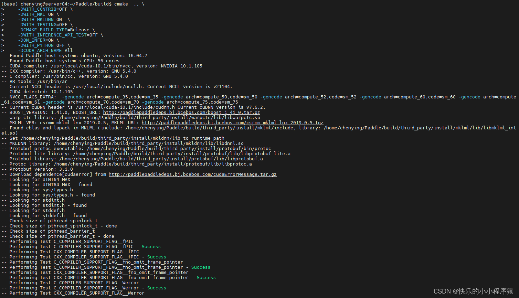Click the 'Looking for UINT64_MAX - found' line
This screenshot has height=298, width=519.
pyautogui.click(x=47, y=185)
